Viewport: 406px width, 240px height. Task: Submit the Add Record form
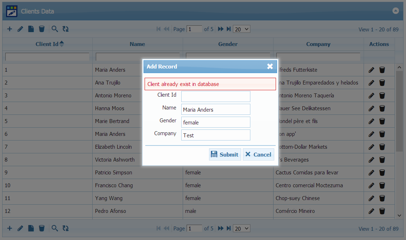pyautogui.click(x=225, y=154)
